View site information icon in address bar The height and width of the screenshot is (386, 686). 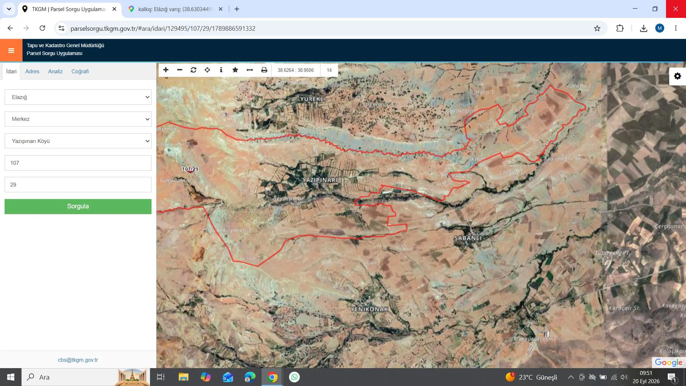click(x=61, y=28)
